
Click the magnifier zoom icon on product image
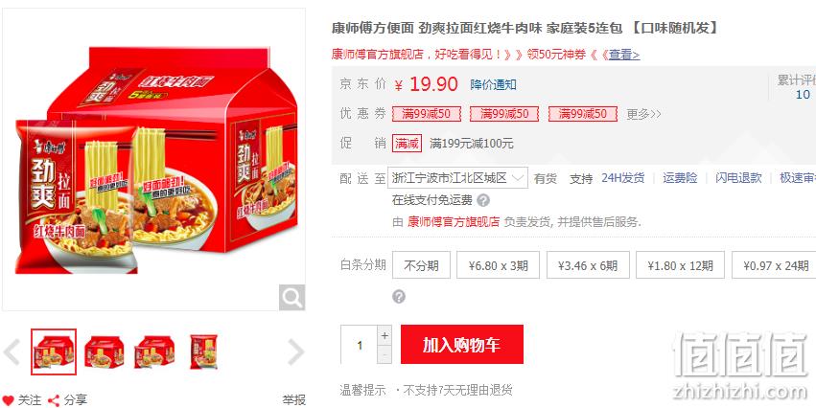291,297
